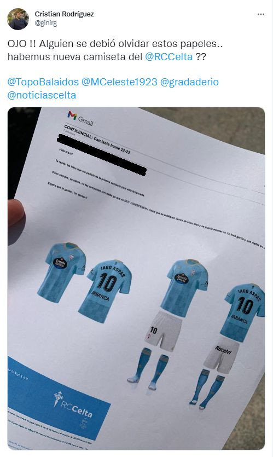Click the Cristian Rodríguez display name
The image size is (273, 457).
tap(64, 14)
